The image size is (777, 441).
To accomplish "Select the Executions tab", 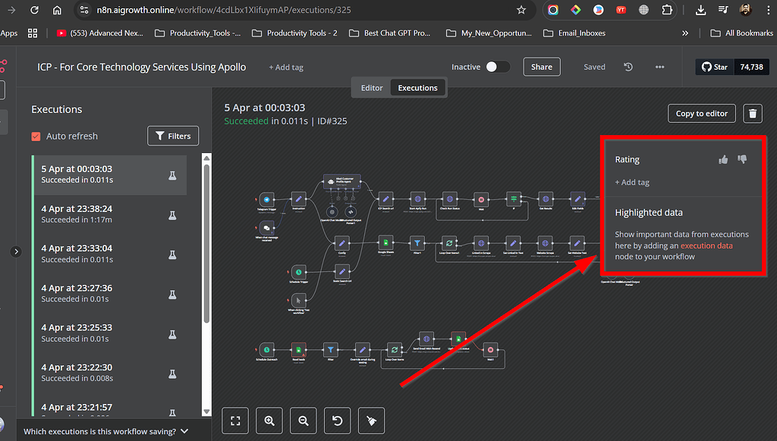I will (x=418, y=88).
